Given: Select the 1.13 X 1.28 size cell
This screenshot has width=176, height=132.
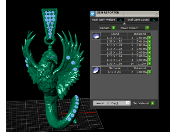Looking at the screenshot, I should [114, 49].
